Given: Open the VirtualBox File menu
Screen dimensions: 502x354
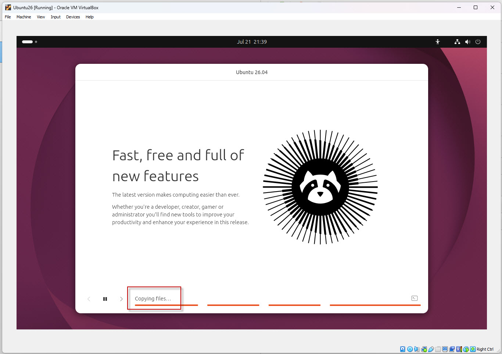Looking at the screenshot, I should tap(8, 17).
